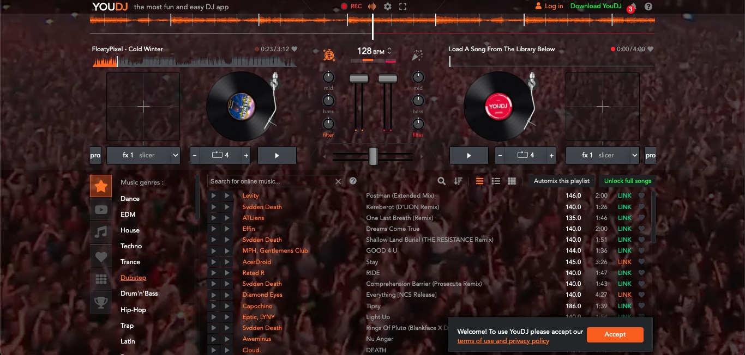Open terms of use and privacy policy link
The width and height of the screenshot is (745, 355).
(503, 341)
